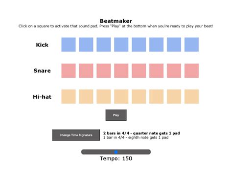Activate the sixth Snare pad
Viewport: 232px width, 179px height.
pos(156,70)
